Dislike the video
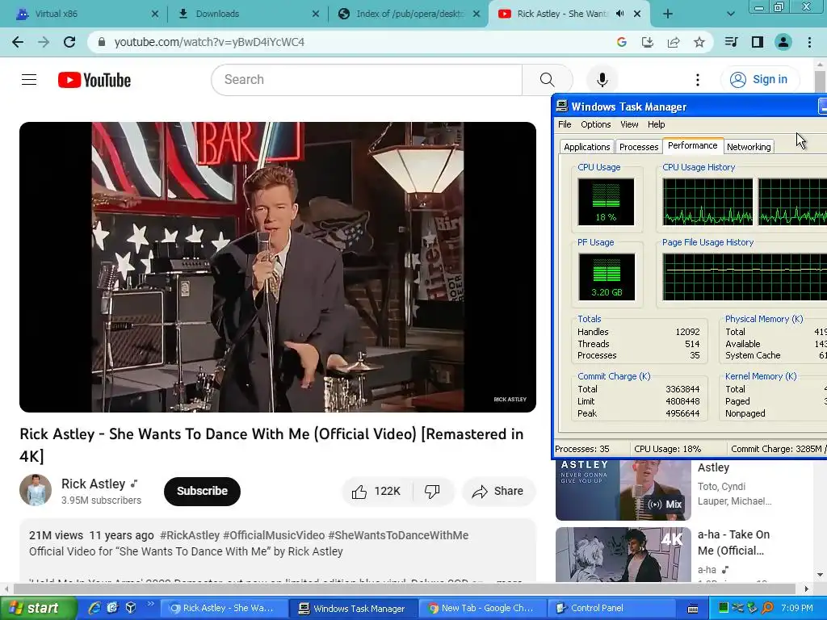This screenshot has width=827, height=620. point(433,492)
